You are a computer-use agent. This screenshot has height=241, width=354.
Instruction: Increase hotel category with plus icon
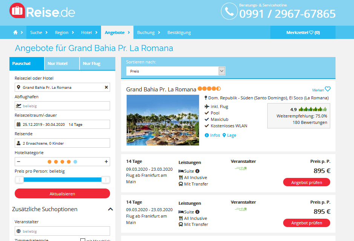[x=106, y=162]
